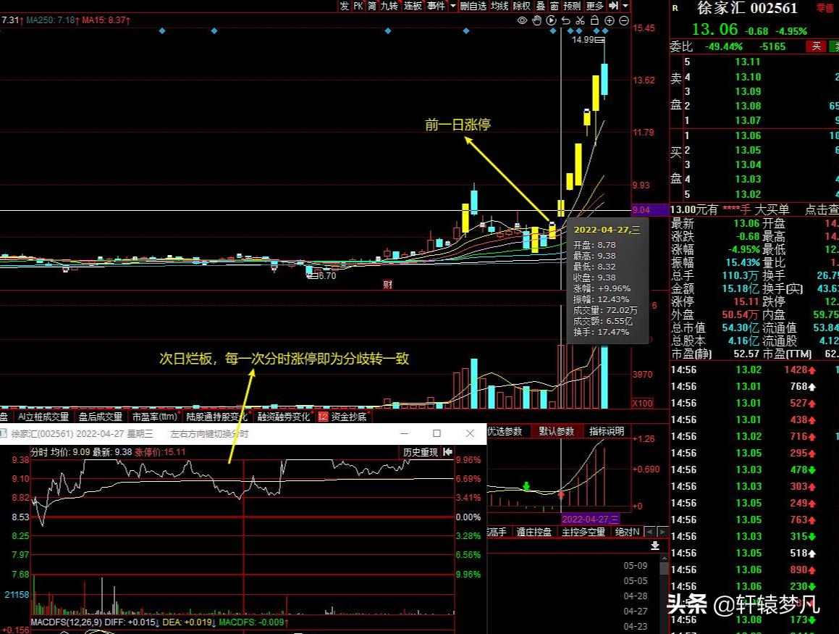The height and width of the screenshot is (634, 839).
Task: Expand the dropdown arrow after 事件
Action: coord(453,6)
